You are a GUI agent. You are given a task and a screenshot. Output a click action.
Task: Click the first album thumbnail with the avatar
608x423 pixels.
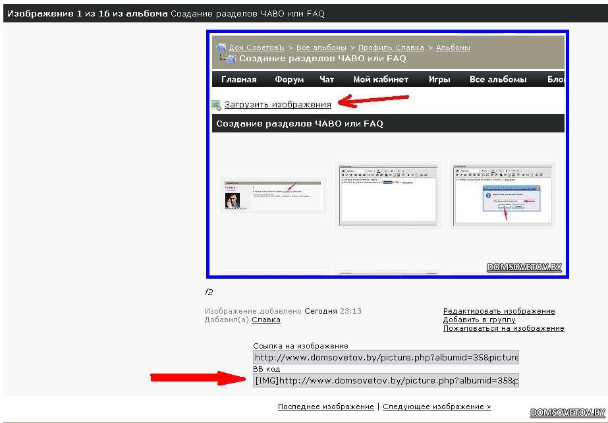(273, 196)
